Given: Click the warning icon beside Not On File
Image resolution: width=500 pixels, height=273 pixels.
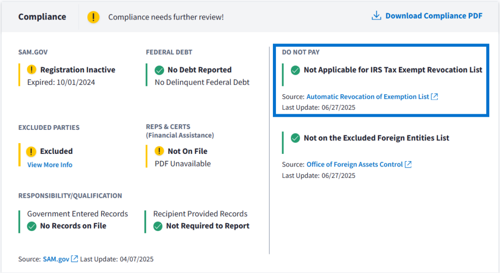Looking at the screenshot, I should [159, 151].
